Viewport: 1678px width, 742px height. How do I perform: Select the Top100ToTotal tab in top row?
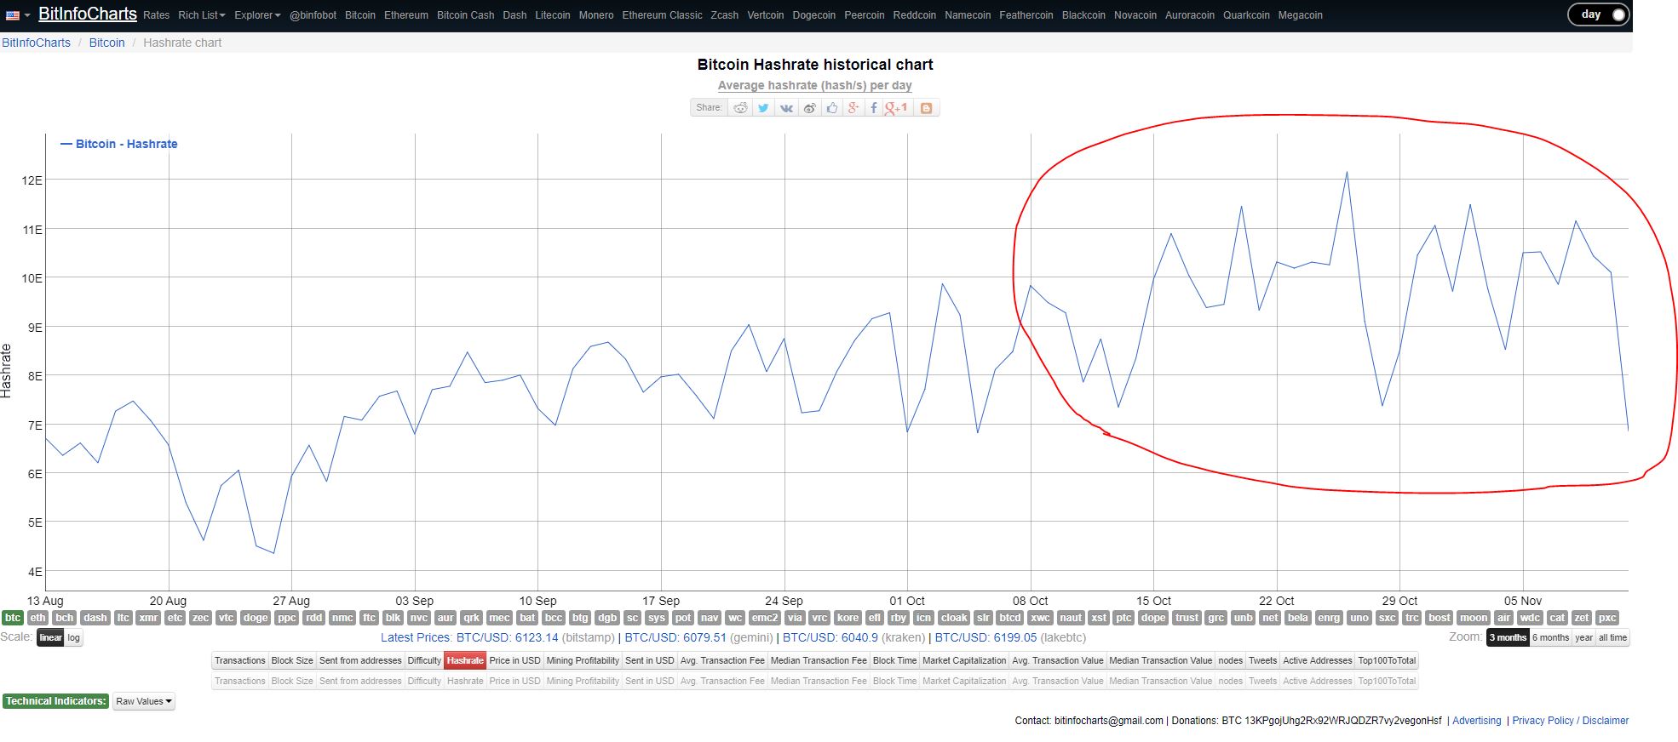pyautogui.click(x=1387, y=660)
